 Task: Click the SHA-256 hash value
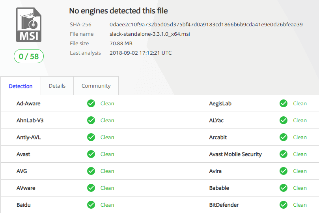click(x=206, y=24)
